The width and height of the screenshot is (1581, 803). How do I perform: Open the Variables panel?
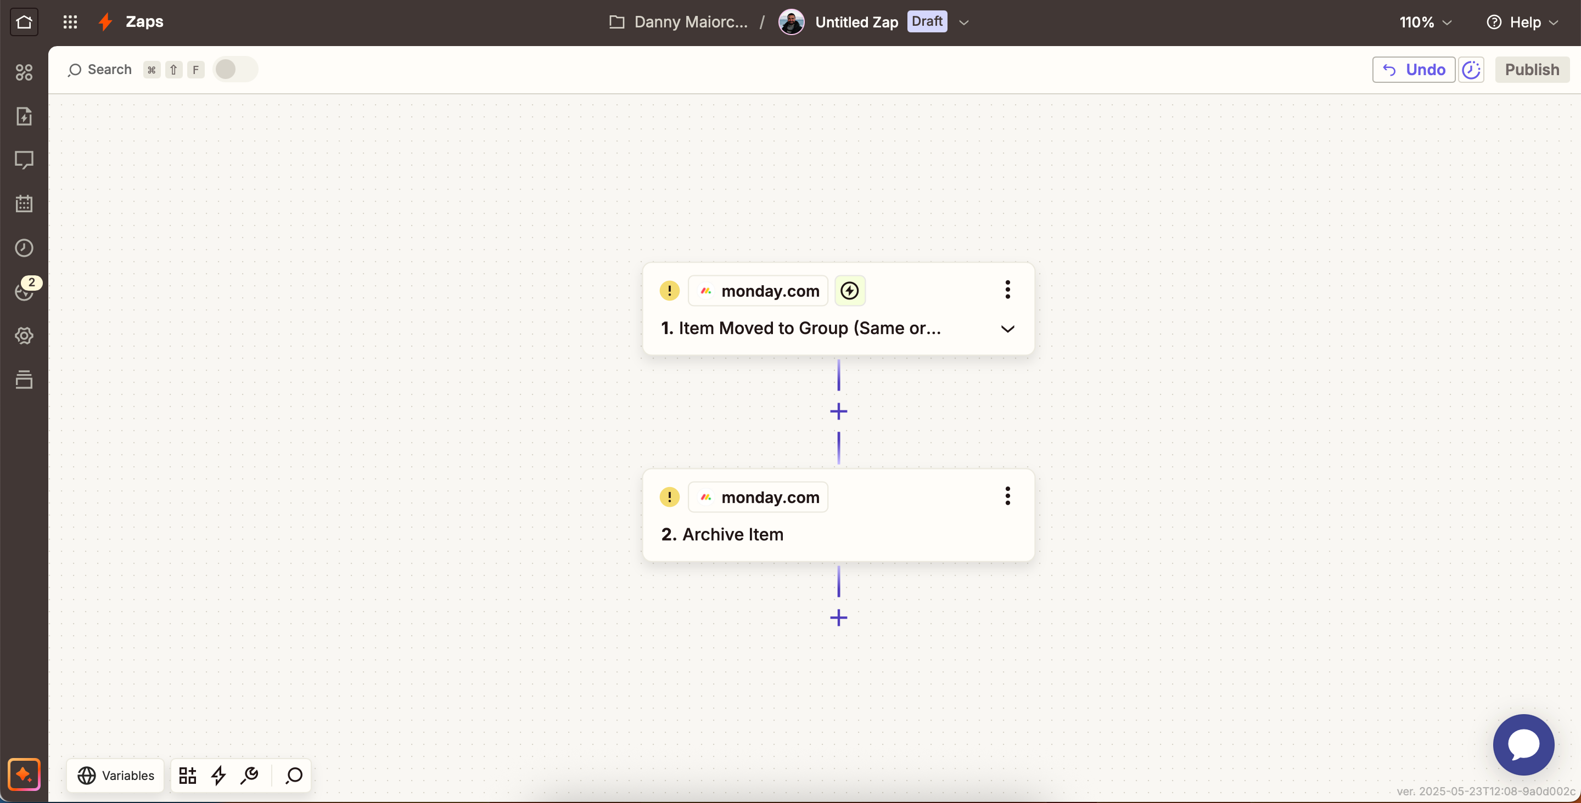coord(115,776)
